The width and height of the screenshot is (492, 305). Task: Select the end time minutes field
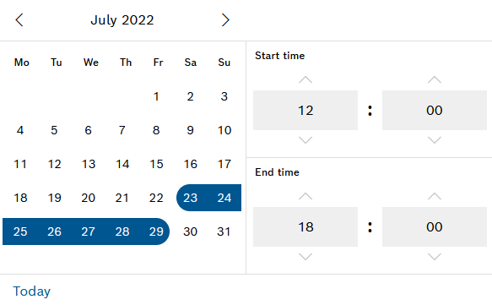[x=435, y=226]
